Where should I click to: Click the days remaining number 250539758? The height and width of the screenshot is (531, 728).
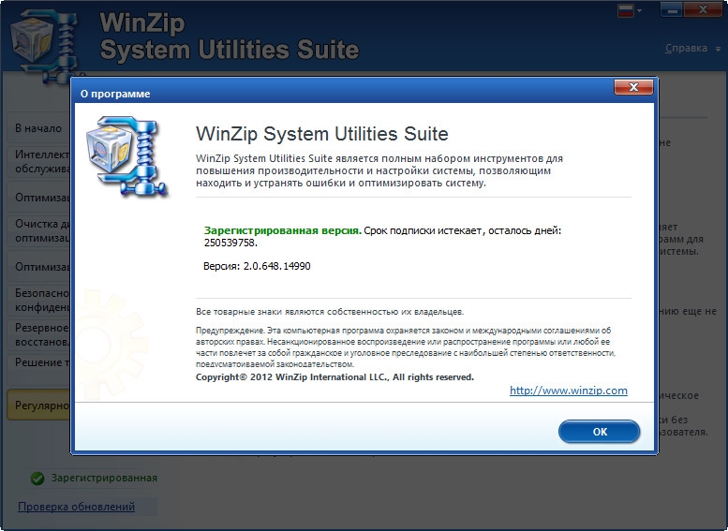pyautogui.click(x=230, y=243)
